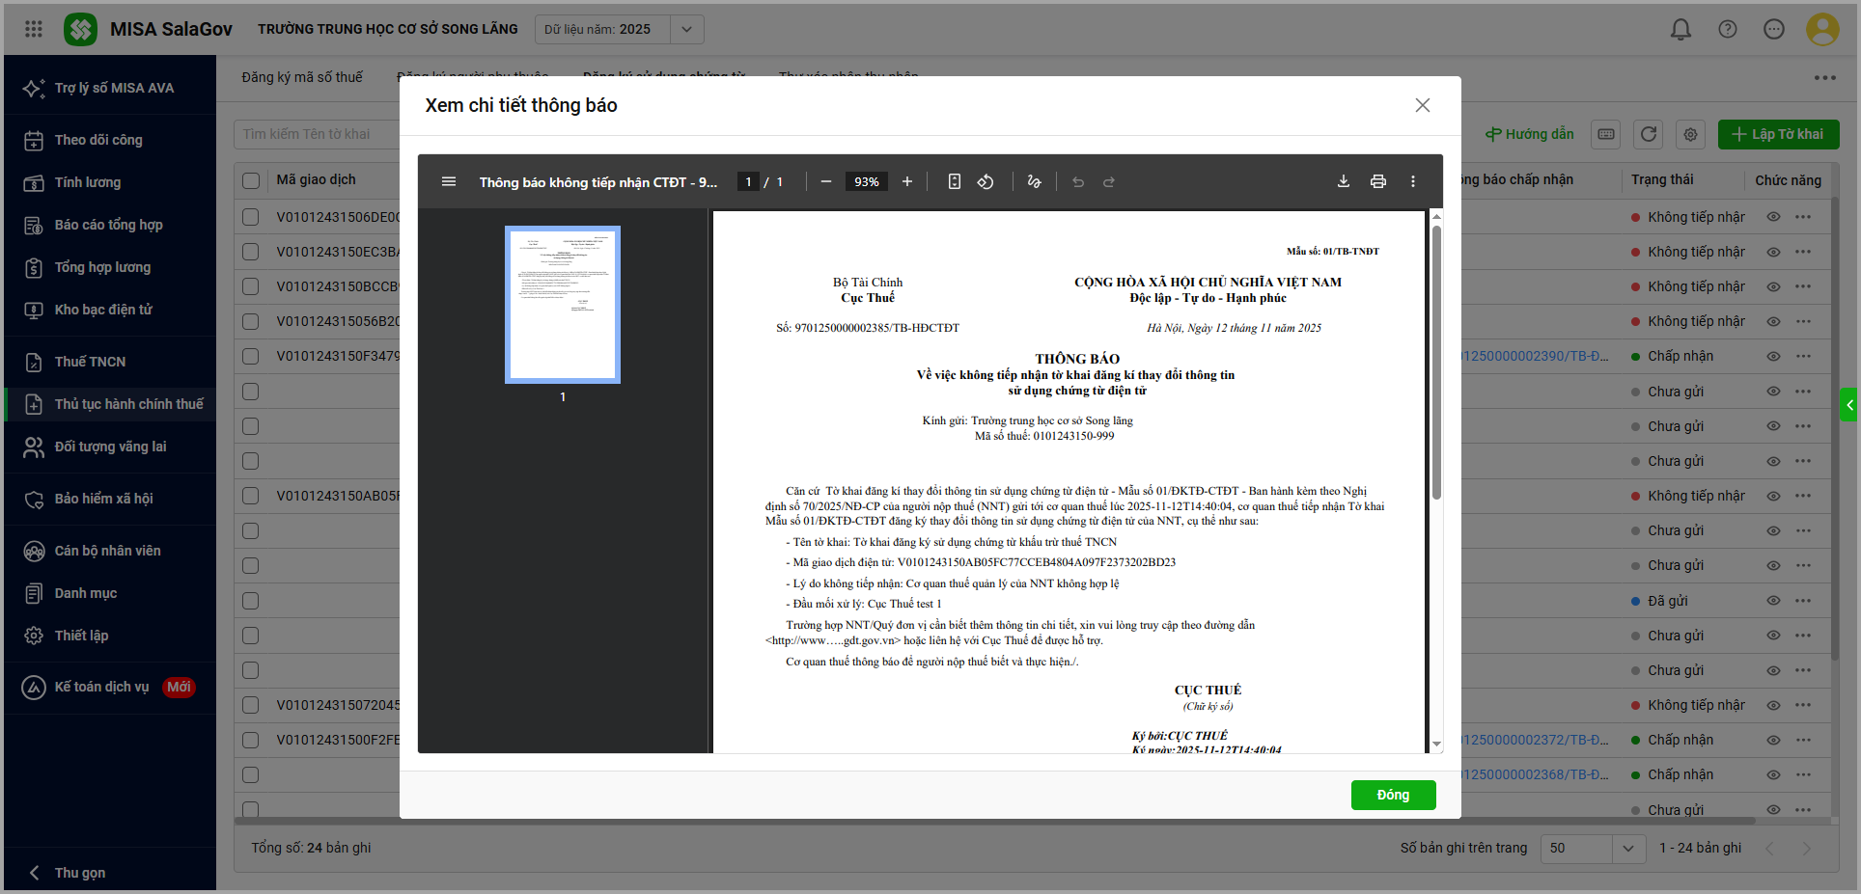This screenshot has width=1861, height=894.
Task: Check the select-all checkbox in table header
Action: tap(251, 180)
